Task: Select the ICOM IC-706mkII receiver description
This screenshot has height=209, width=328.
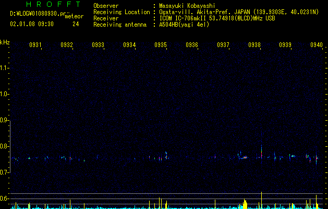Action: tap(217, 18)
